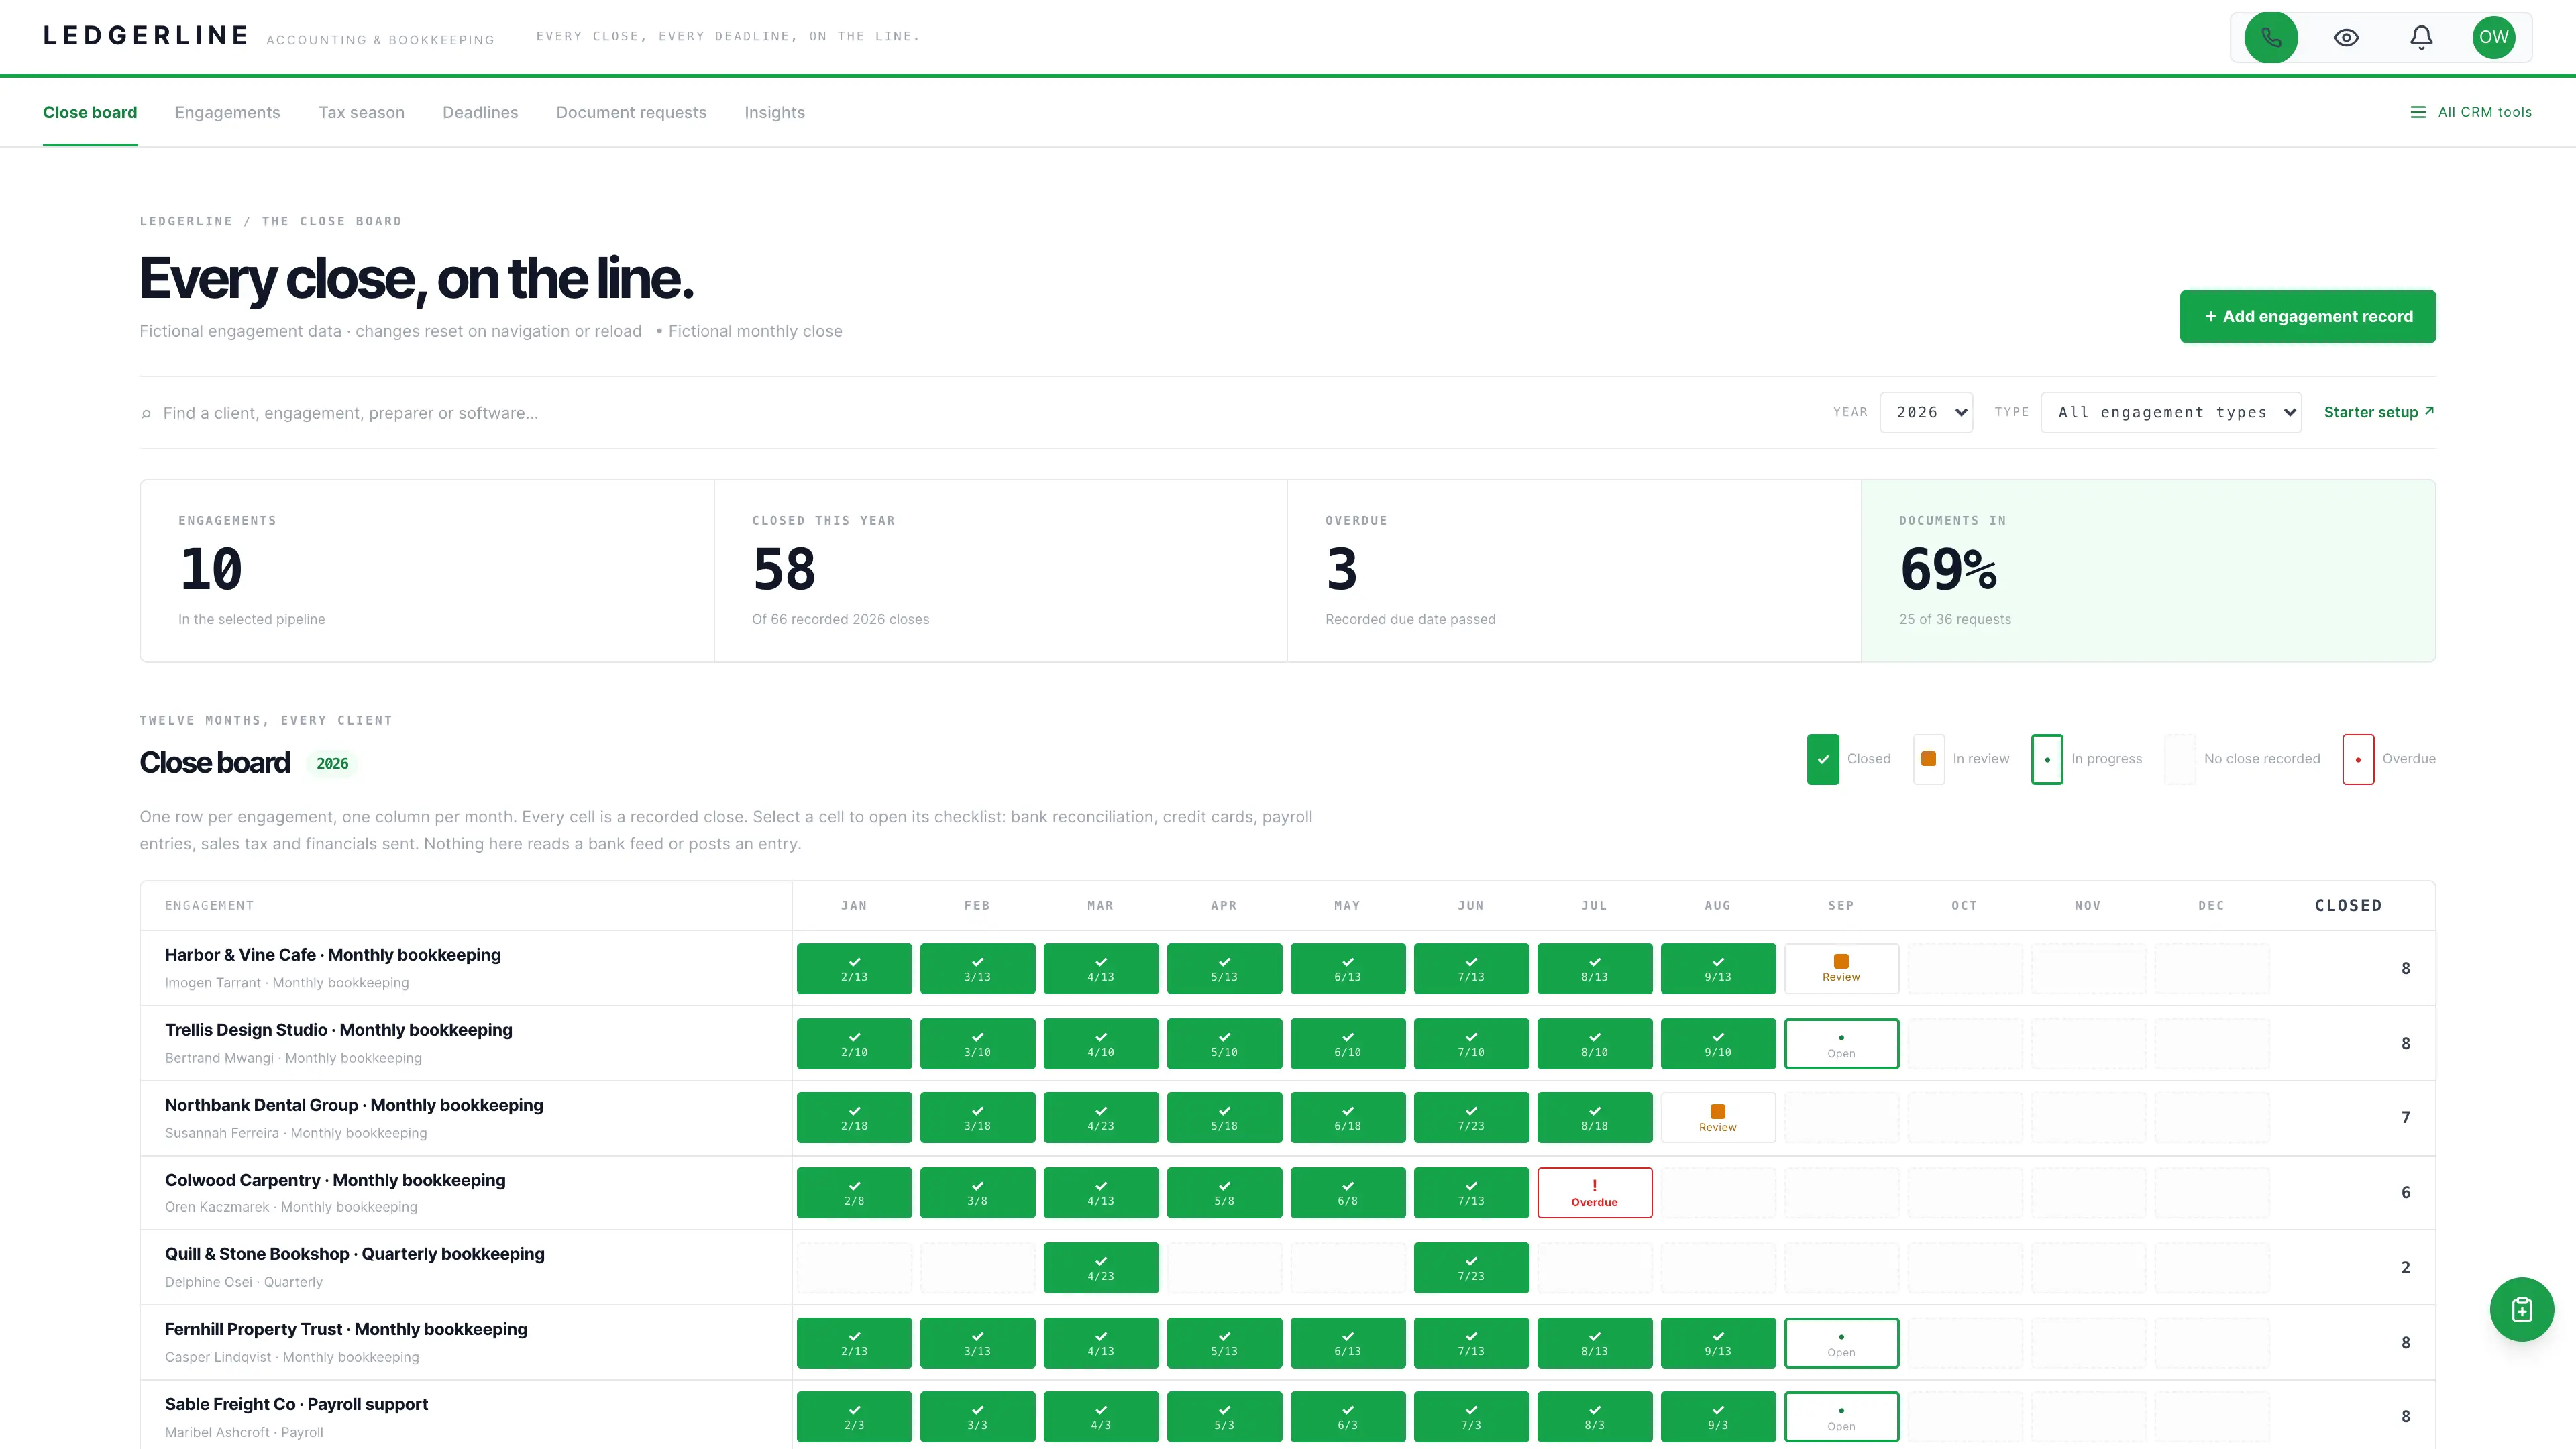Open the notifications bell
Image resolution: width=2576 pixels, height=1449 pixels.
(2421, 37)
